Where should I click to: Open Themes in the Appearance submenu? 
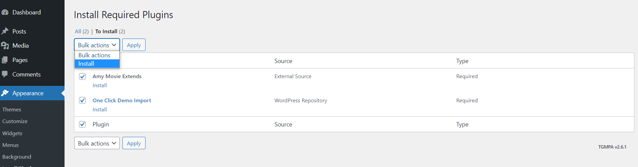12,110
